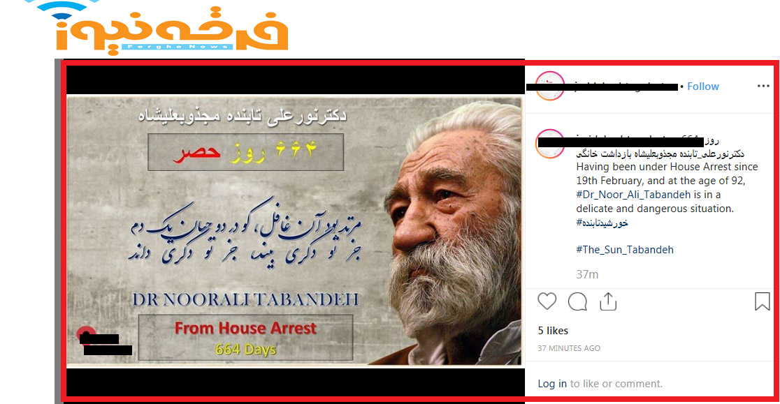The height and width of the screenshot is (404, 780).
Task: Click the redacted username in post header
Action: click(602, 87)
